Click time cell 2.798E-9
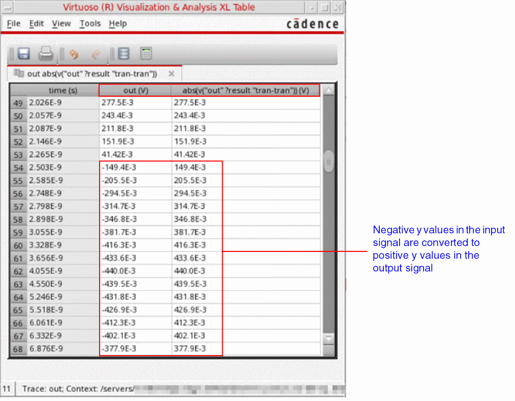 (63, 207)
